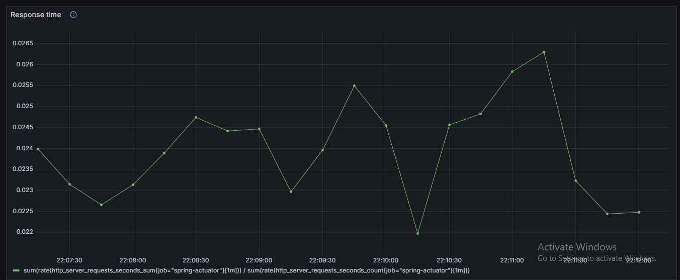This screenshot has height=280, width=680.
Task: Select the data point at 22:08:30 near 0.0247
Action: 196,117
